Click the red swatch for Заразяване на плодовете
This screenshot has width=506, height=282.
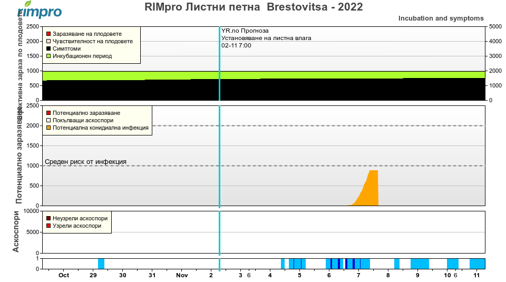pyautogui.click(x=48, y=34)
